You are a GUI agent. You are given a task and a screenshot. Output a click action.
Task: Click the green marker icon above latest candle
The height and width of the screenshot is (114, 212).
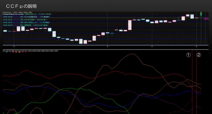coord(201,13)
